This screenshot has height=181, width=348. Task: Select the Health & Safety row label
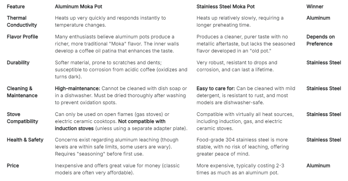click(25, 140)
